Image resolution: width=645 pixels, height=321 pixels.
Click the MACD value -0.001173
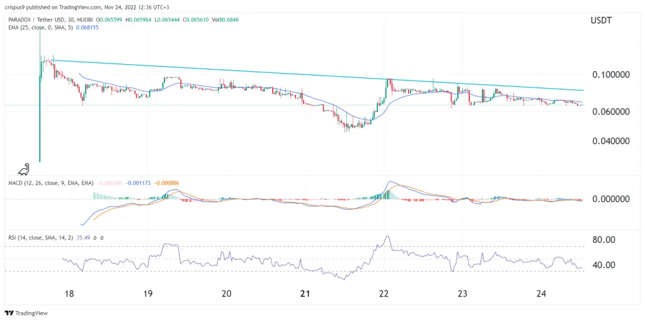click(x=138, y=183)
